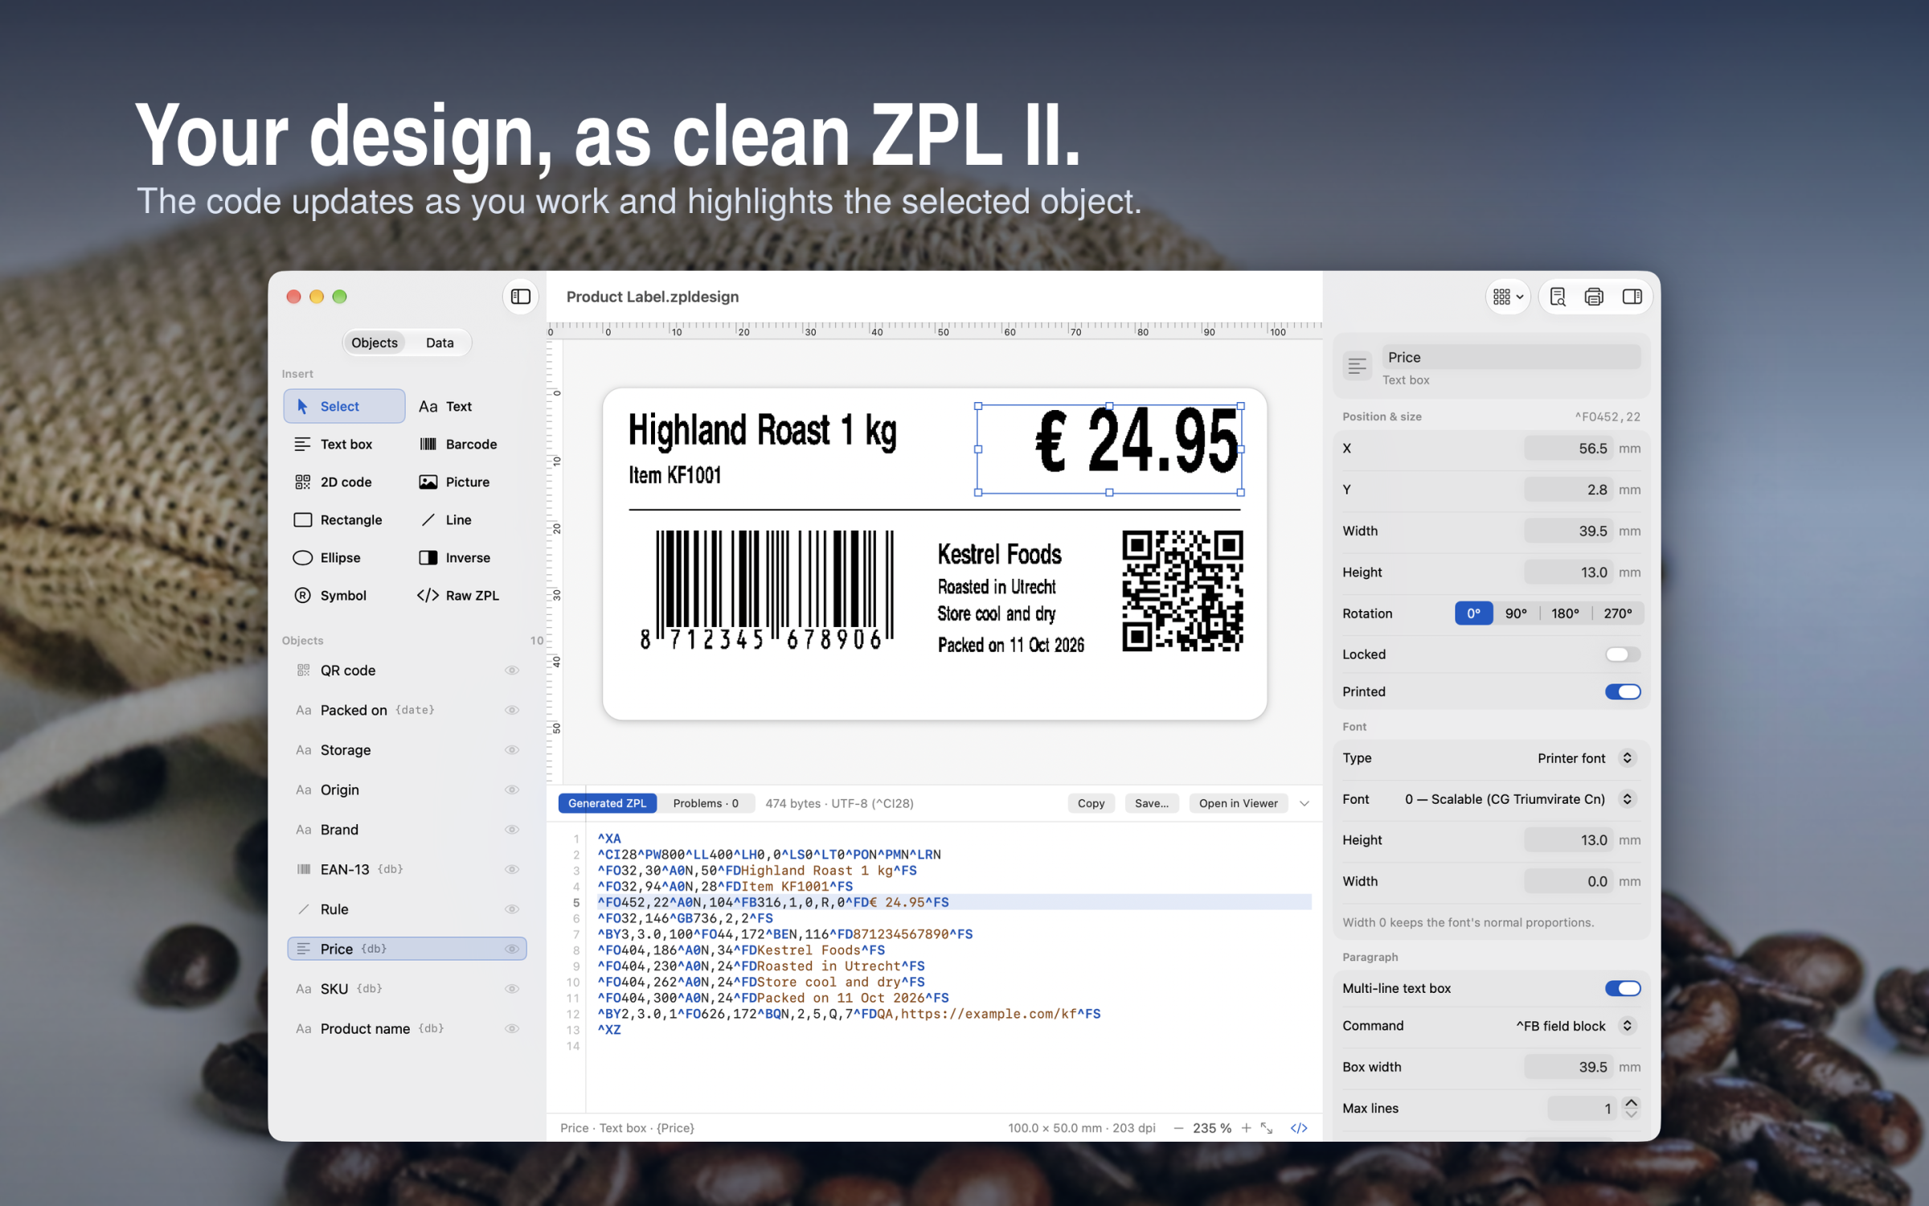Click the X position input field
Screen dimensions: 1929x1206
pos(1568,449)
